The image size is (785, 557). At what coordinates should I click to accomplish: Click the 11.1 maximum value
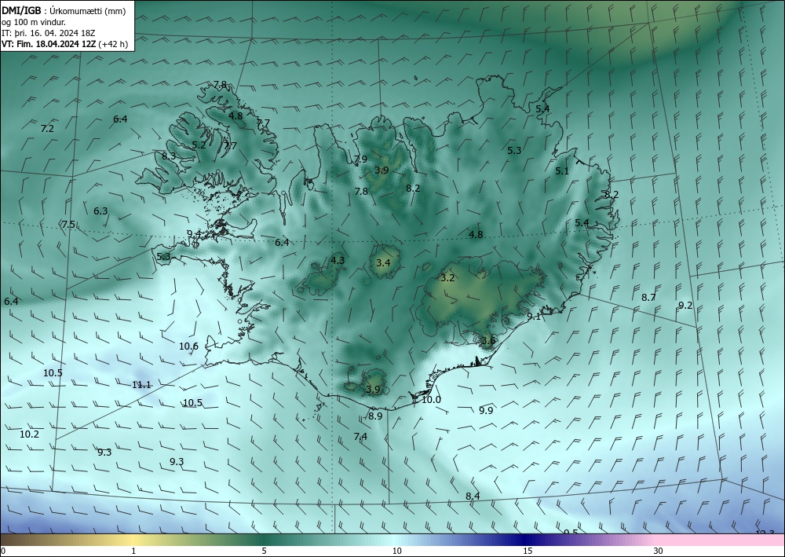click(x=141, y=385)
